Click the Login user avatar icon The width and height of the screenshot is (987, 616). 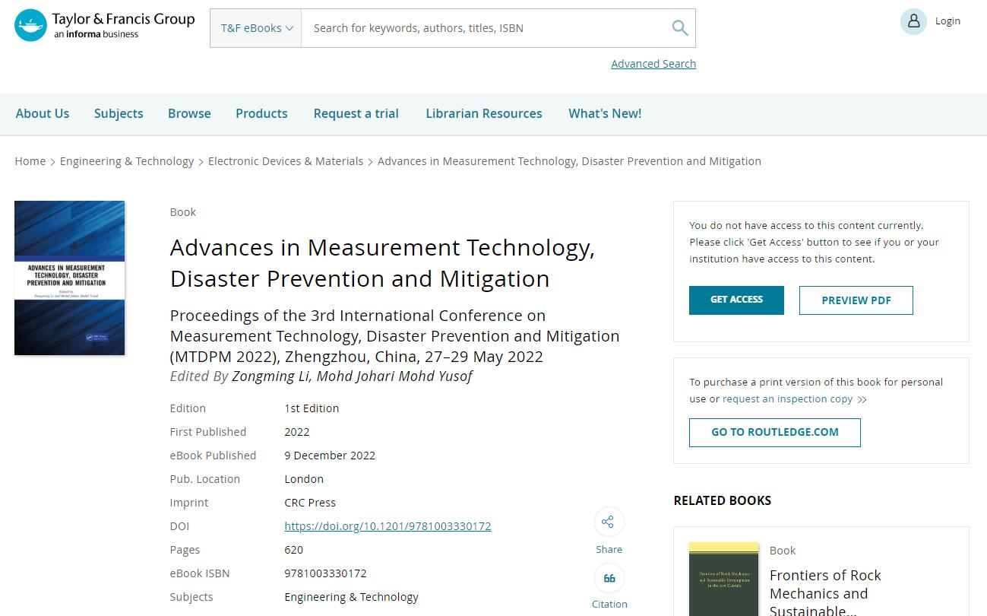click(913, 21)
